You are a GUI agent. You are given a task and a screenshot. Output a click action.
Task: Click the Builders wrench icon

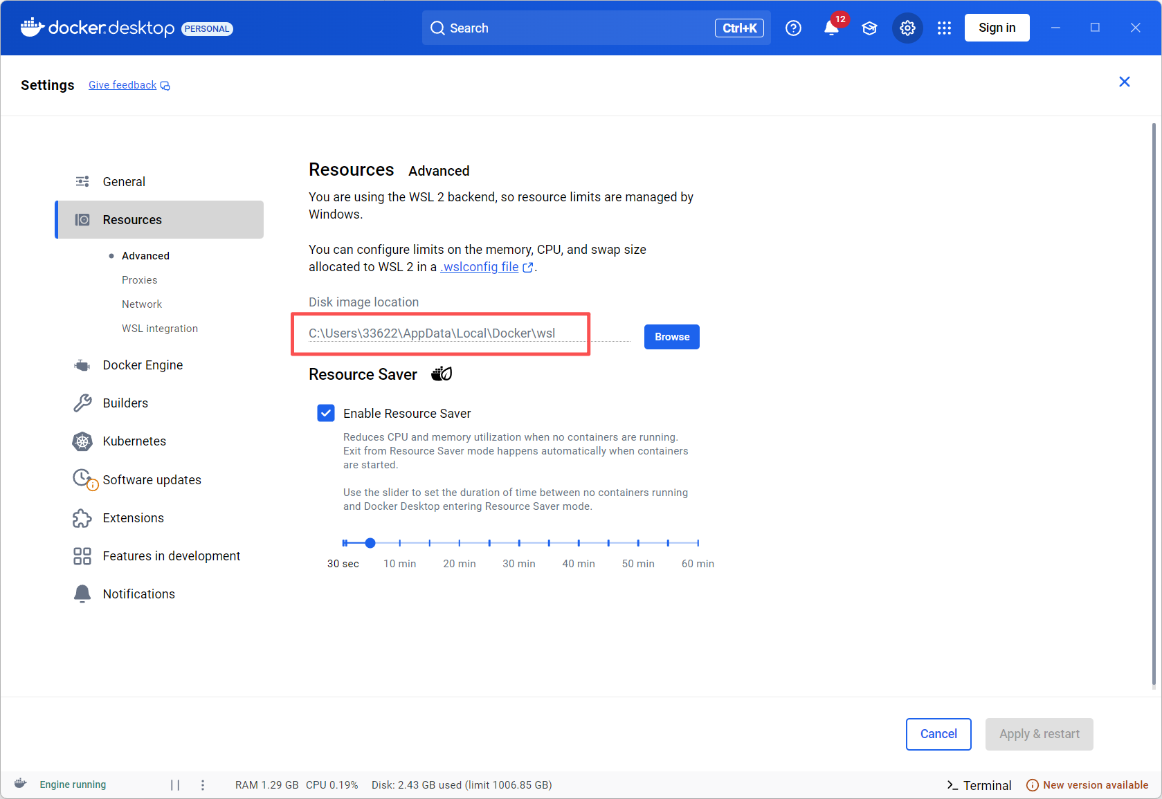(x=82, y=403)
